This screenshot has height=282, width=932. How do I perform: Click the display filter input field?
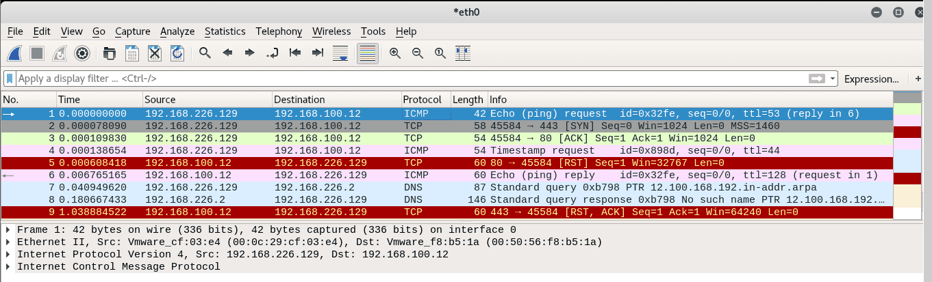(411, 79)
